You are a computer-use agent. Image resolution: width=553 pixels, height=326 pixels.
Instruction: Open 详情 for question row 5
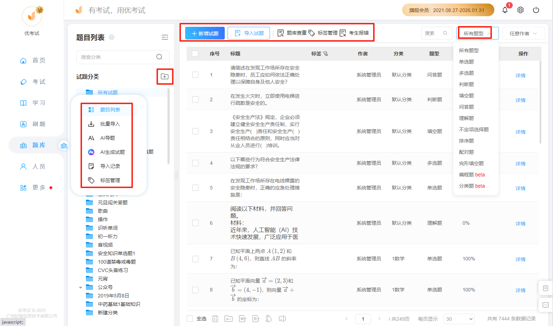tap(520, 188)
